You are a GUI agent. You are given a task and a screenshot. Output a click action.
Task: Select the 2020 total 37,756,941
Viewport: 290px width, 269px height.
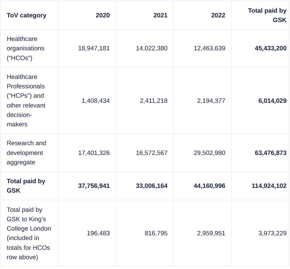coord(94,186)
